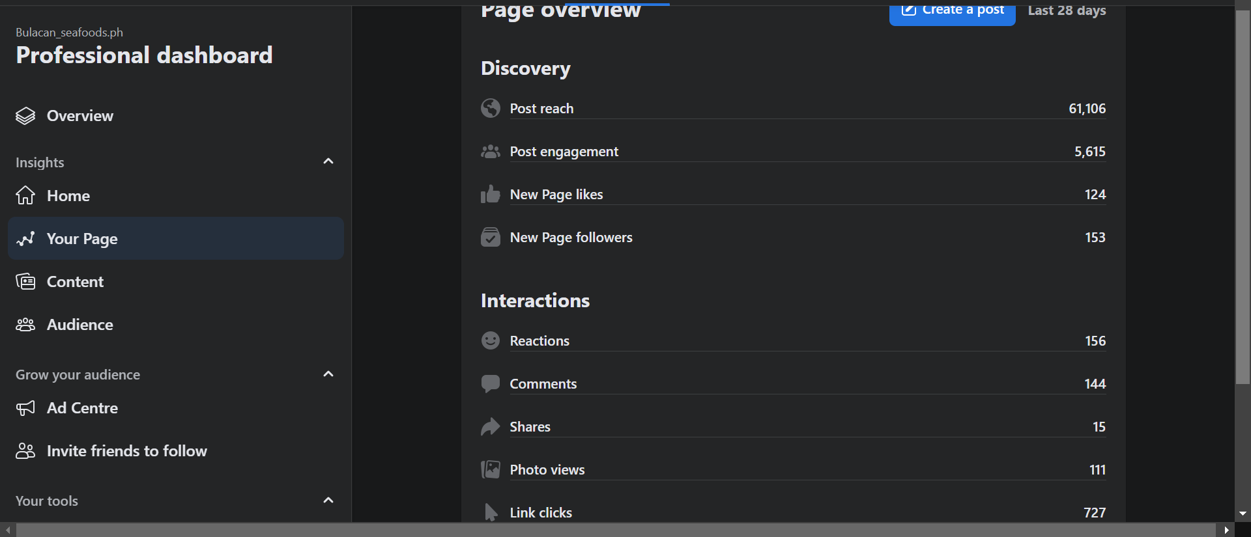Open the Last 28 days date range
This screenshot has width=1251, height=537.
[x=1067, y=10]
